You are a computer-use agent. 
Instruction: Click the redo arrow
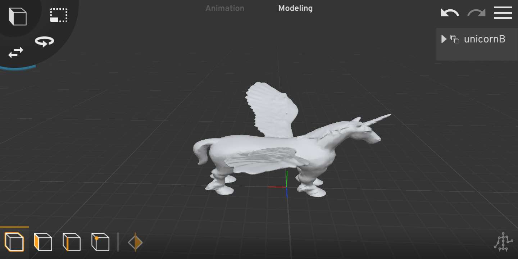pyautogui.click(x=476, y=13)
